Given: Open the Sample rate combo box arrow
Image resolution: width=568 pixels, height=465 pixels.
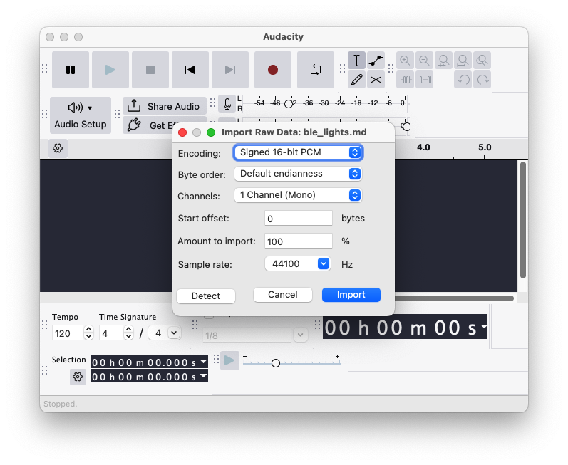Looking at the screenshot, I should (x=324, y=263).
